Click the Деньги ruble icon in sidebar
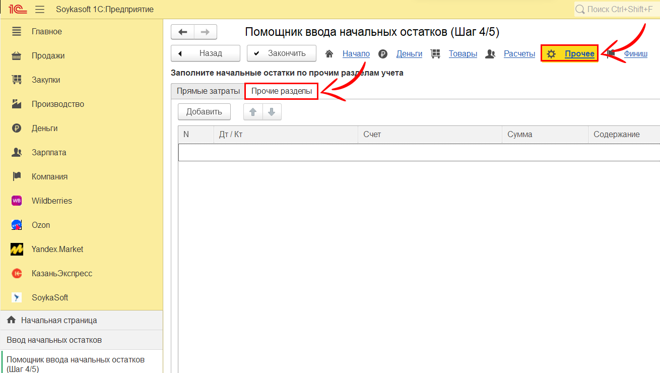The width and height of the screenshot is (660, 373). click(x=17, y=128)
